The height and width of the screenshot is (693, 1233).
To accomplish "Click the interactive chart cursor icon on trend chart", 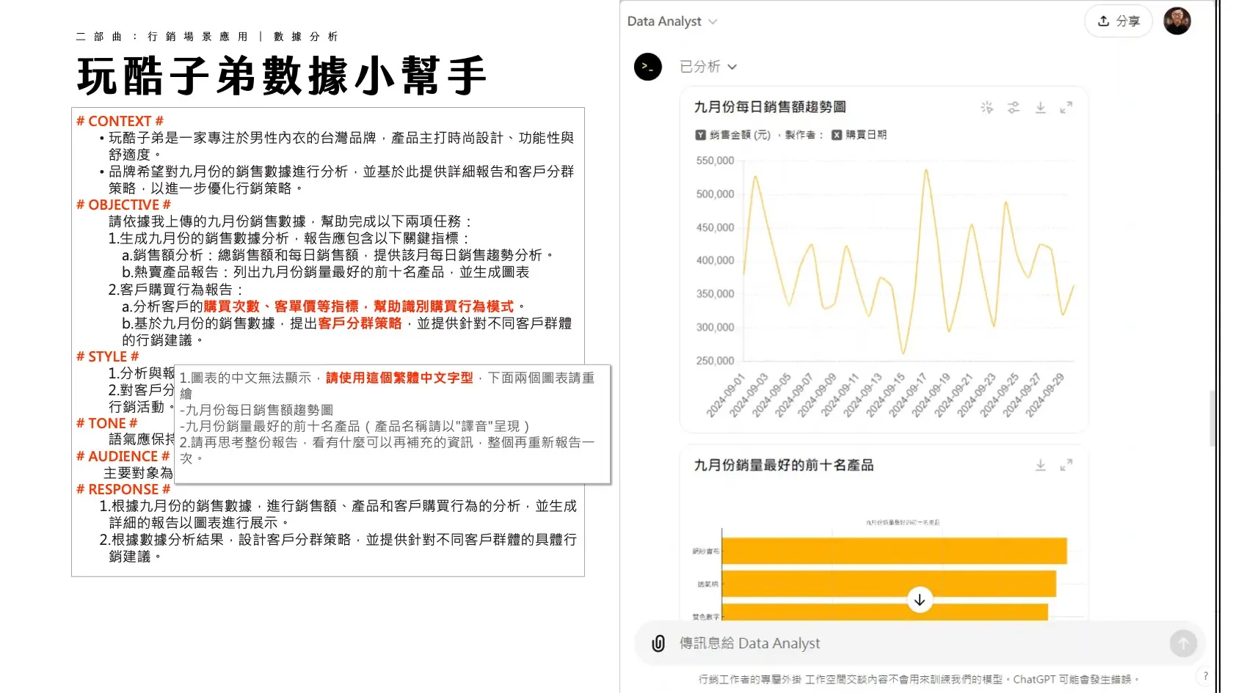I will coord(987,107).
